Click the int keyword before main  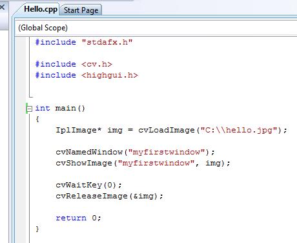(43, 108)
